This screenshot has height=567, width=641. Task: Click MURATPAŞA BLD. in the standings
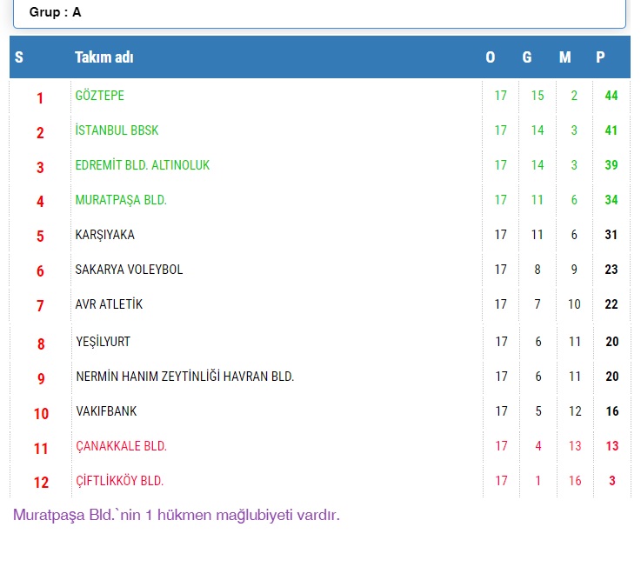pos(120,200)
